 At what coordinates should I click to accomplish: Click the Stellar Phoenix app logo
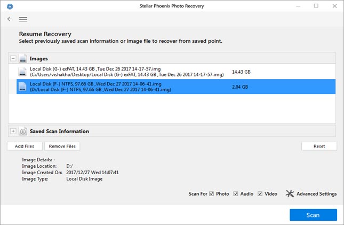coord(10,6)
